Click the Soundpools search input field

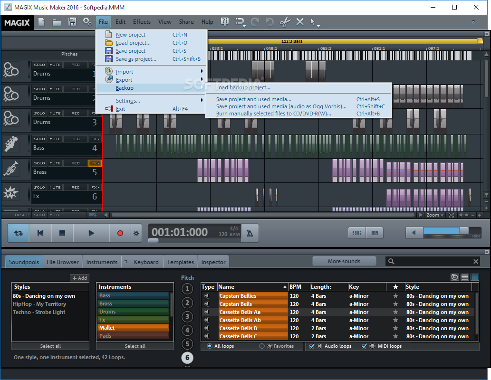click(433, 261)
